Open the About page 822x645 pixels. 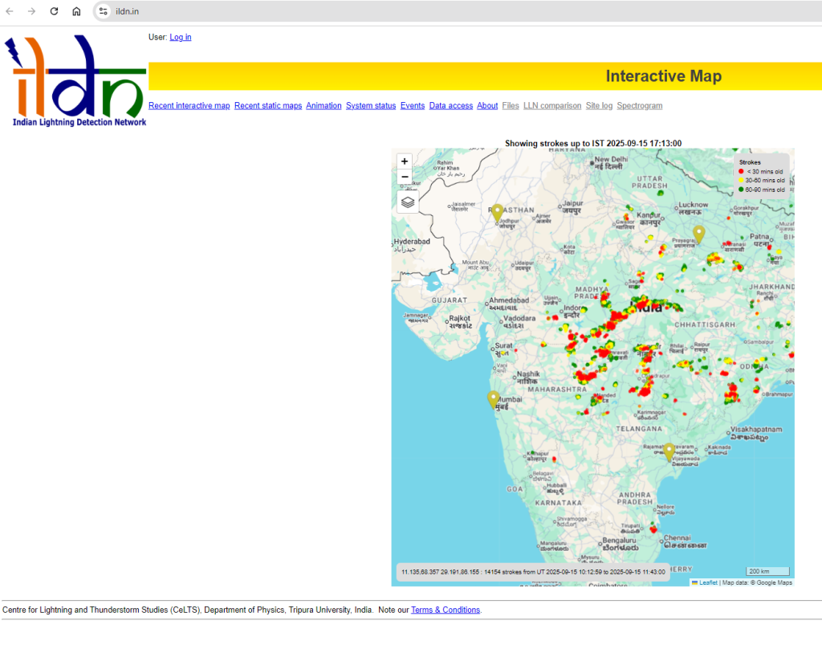(487, 106)
